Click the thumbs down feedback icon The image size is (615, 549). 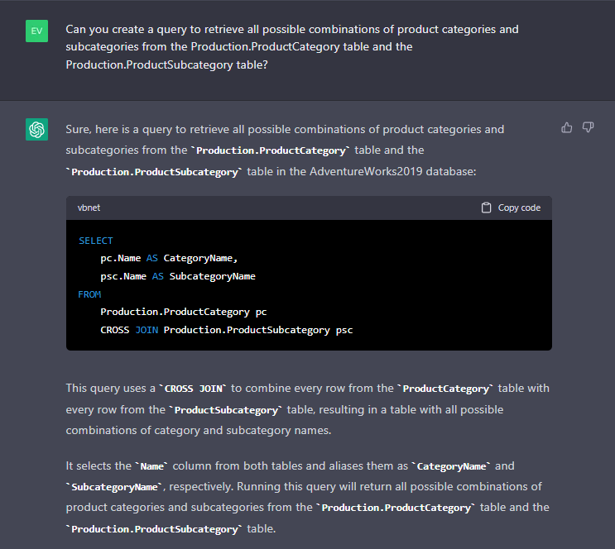coord(589,127)
